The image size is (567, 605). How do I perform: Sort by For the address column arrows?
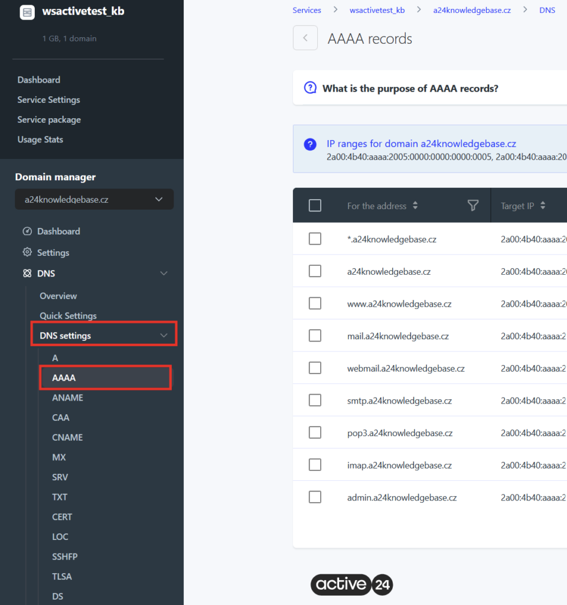pyautogui.click(x=415, y=205)
